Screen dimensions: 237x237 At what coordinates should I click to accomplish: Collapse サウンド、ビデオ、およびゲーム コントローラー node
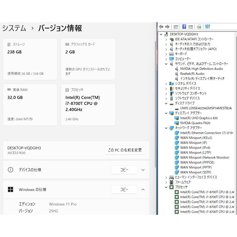[166, 64]
